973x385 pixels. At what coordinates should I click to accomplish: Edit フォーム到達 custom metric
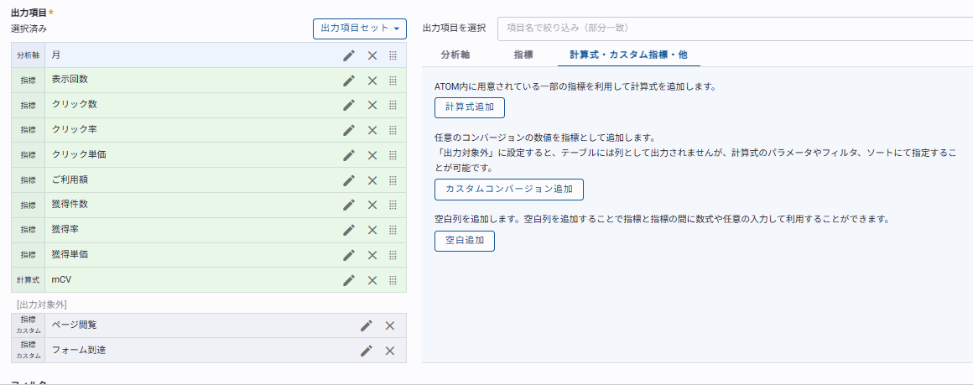pos(366,351)
